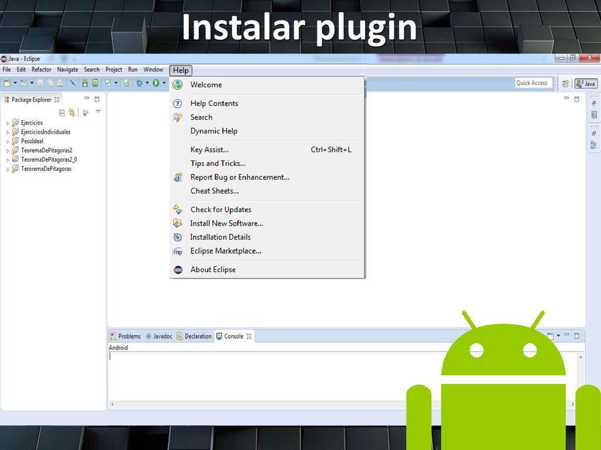
Task: Run Android Lint using the checkmark icon
Action: point(108,83)
